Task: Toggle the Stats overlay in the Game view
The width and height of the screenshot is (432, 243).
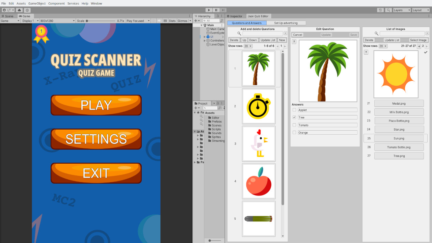Action: click(x=172, y=21)
